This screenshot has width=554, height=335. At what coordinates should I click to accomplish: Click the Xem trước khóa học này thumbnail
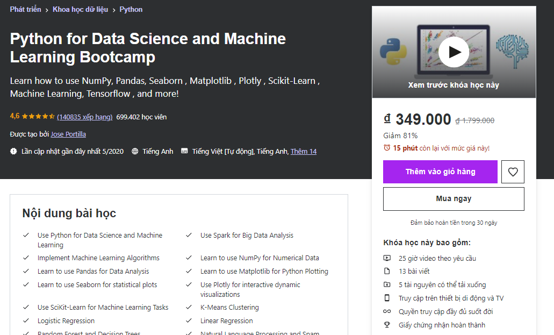point(454,86)
